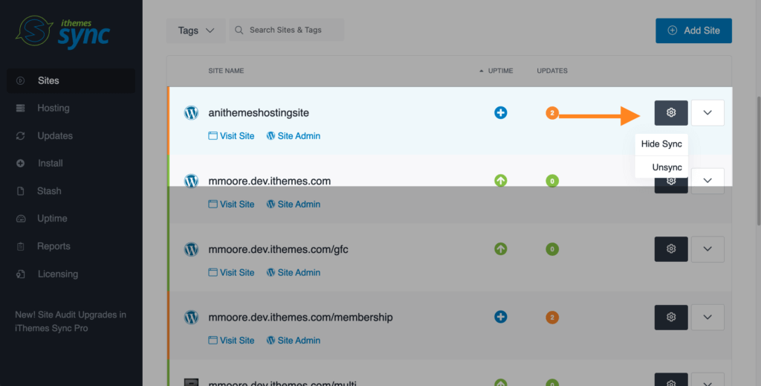Choose Unsync from the gear menu
The width and height of the screenshot is (761, 386).
[x=661, y=167]
